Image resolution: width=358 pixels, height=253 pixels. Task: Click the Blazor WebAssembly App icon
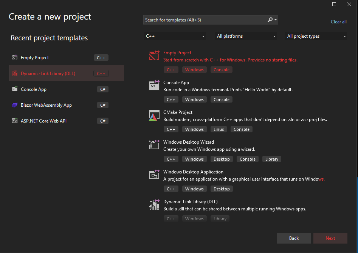(x=15, y=105)
